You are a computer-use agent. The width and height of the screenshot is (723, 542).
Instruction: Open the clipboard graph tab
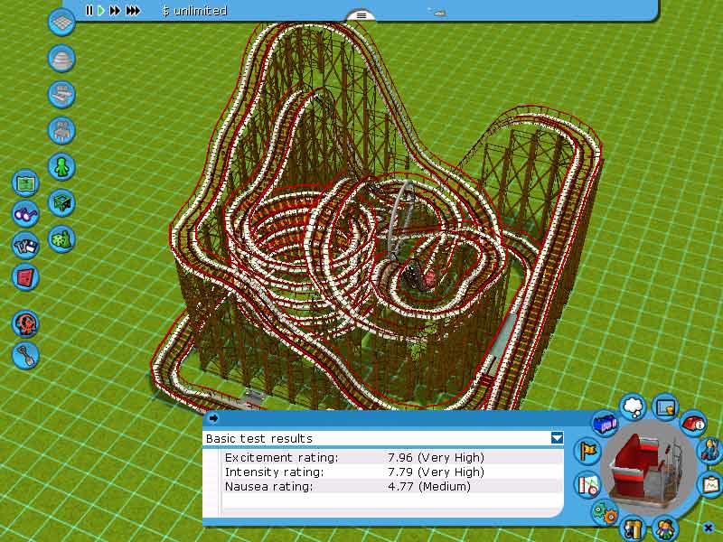coord(711,484)
